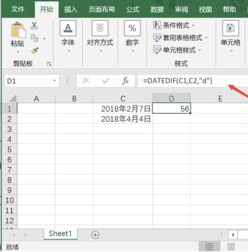Select row 1 header

9,109
